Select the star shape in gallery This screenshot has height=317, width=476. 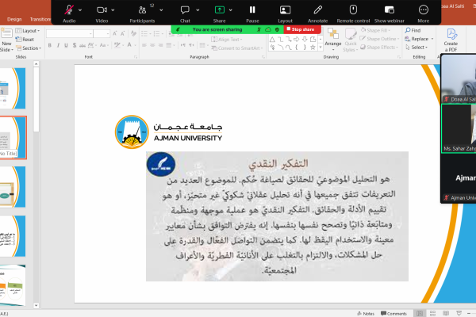313,47
